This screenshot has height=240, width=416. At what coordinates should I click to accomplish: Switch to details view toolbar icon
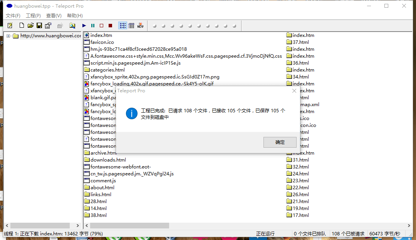tap(131, 25)
